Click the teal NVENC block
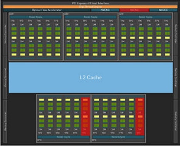Viewport: 180px width, 146px height. [x=105, y=10]
